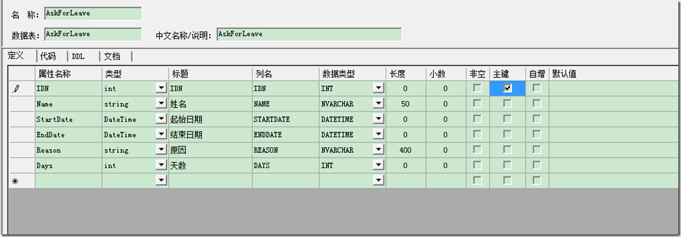Screen dimensions: 681x237
Task: Click the 原因 title cell
Action: pos(210,150)
